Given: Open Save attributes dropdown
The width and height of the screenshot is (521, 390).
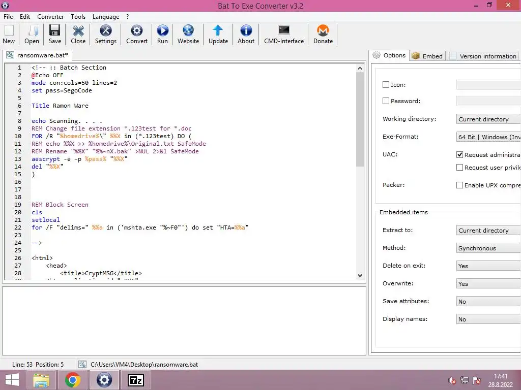Looking at the screenshot, I should 488,302.
